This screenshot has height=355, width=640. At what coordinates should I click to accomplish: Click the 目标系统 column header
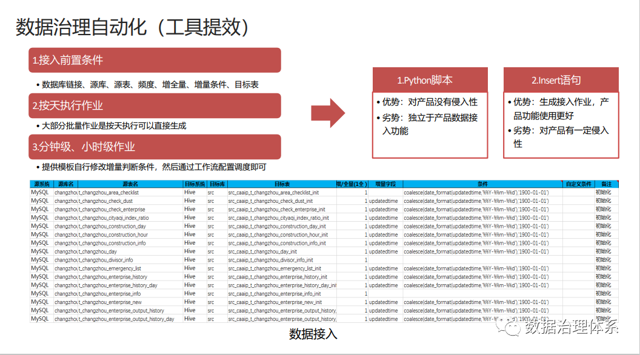[195, 184]
